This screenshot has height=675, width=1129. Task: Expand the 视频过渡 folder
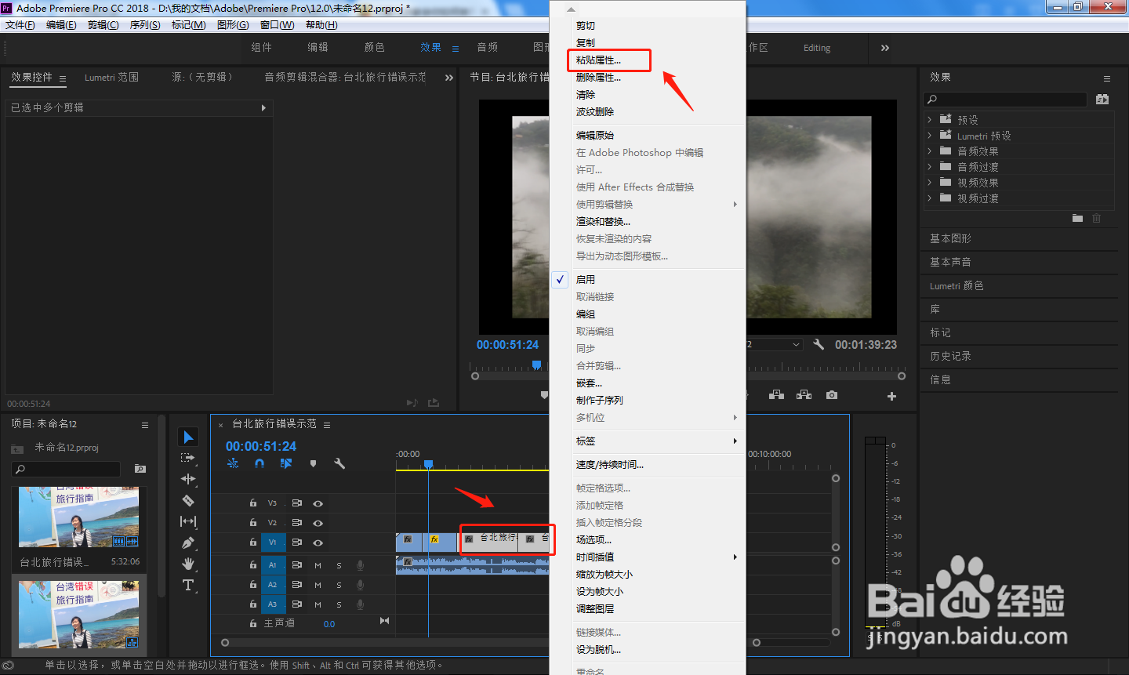pos(930,198)
